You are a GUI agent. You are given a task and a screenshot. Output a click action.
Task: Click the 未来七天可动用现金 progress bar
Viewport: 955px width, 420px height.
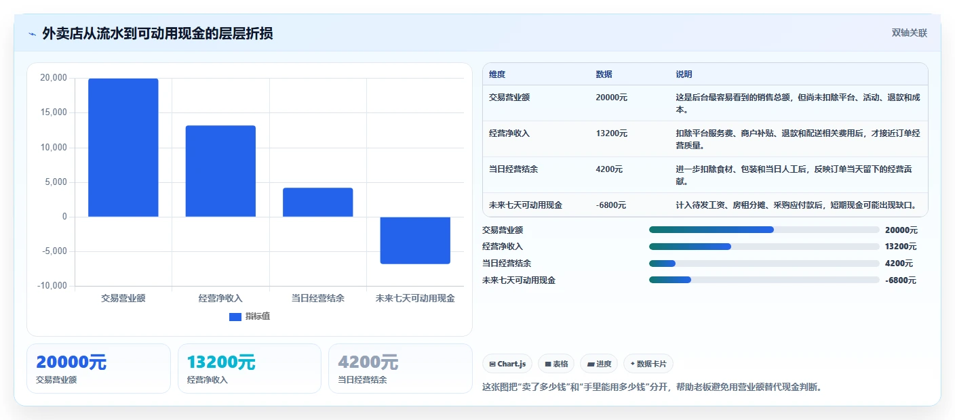pos(764,280)
